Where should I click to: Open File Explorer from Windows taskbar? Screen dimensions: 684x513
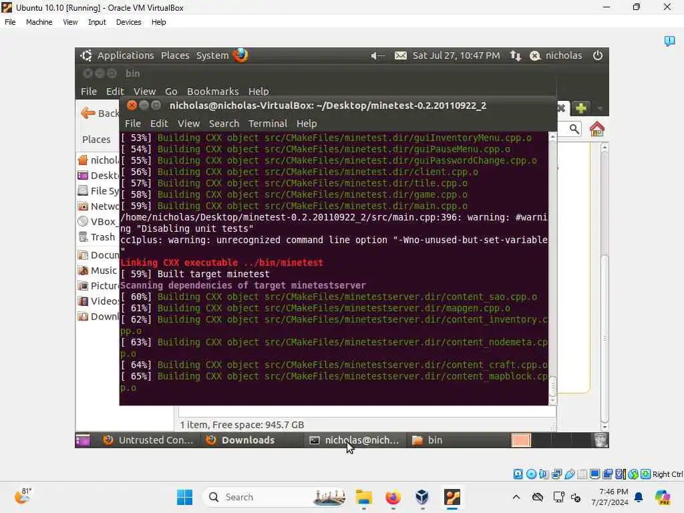coord(364,497)
